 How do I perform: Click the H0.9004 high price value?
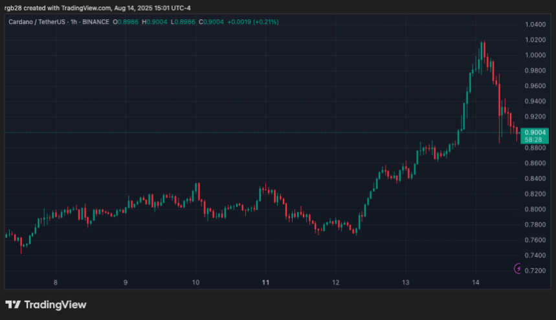pyautogui.click(x=156, y=23)
